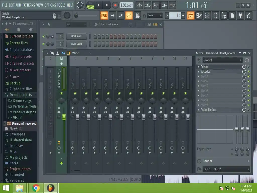
Task: Click the Record button
Action: pos(115,5)
